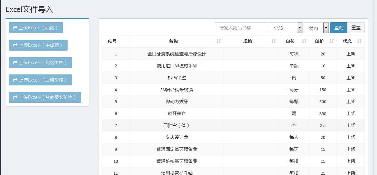Click sort arrows icon in 规格 column
This screenshot has height=175, width=377.
tap(274, 41)
